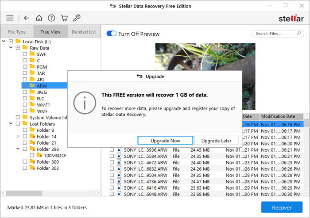The width and height of the screenshot is (310, 218).
Task: Check the JPEG folder checkbox
Action: (x=25, y=92)
